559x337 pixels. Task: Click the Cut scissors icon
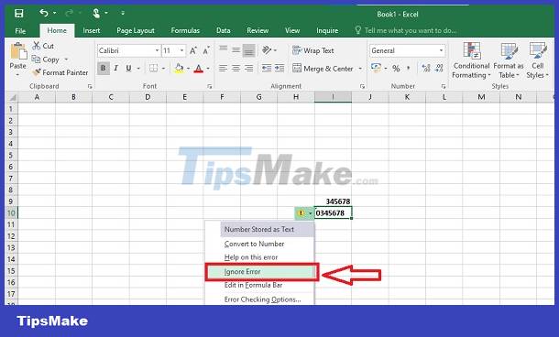click(36, 46)
